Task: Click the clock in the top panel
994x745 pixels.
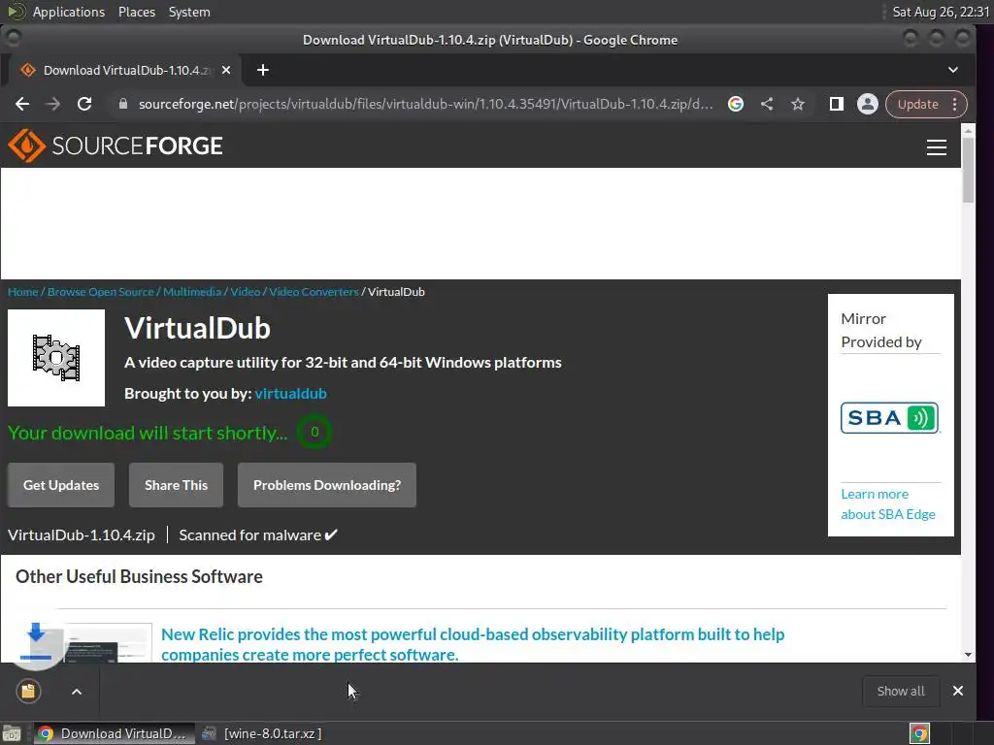Action: (x=941, y=12)
